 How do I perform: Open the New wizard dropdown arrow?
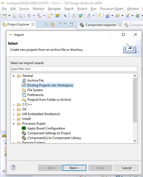click(x=9, y=16)
